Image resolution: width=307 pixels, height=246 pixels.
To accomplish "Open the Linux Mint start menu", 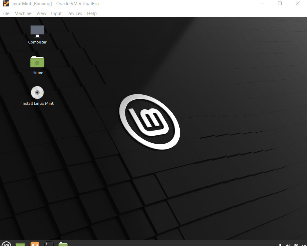I will pyautogui.click(x=6, y=244).
